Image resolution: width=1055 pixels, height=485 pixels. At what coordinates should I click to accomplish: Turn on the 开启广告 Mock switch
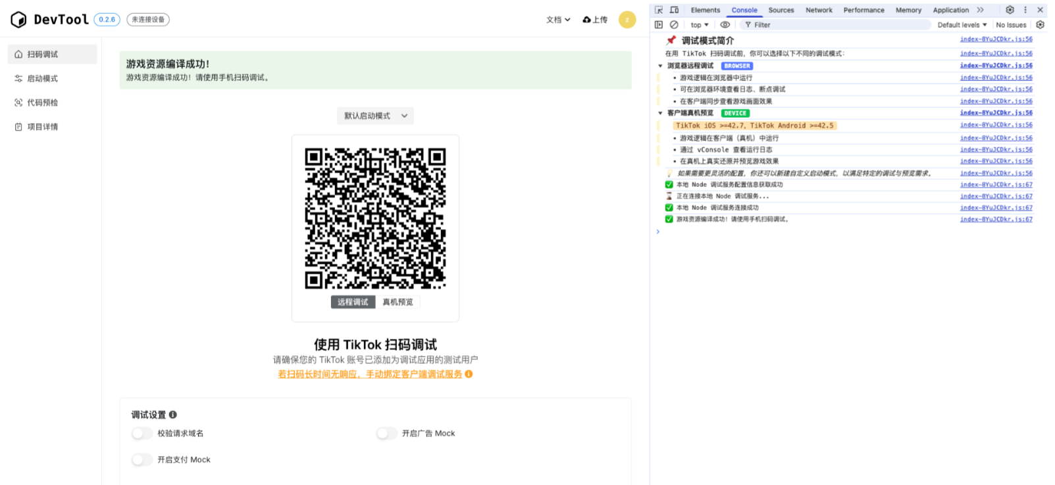click(386, 433)
